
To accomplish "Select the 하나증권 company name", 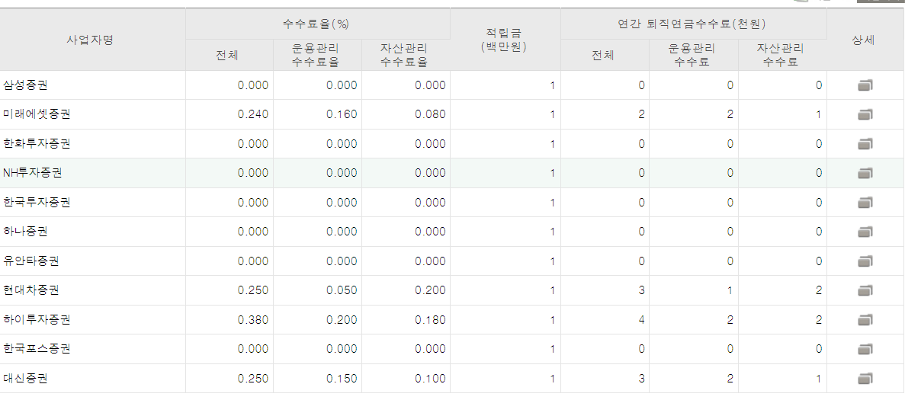I will click(25, 232).
